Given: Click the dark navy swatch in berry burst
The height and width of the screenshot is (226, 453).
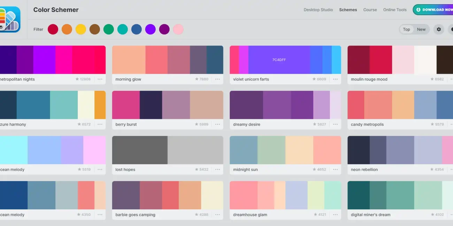Looking at the screenshot, I should pos(151,105).
